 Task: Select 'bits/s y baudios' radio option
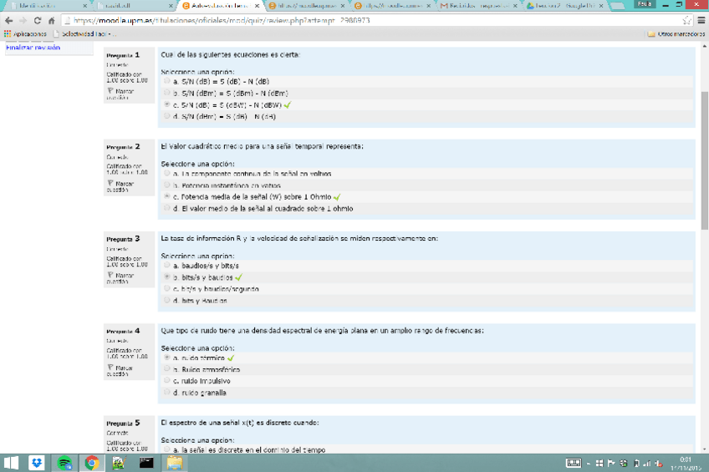167,277
